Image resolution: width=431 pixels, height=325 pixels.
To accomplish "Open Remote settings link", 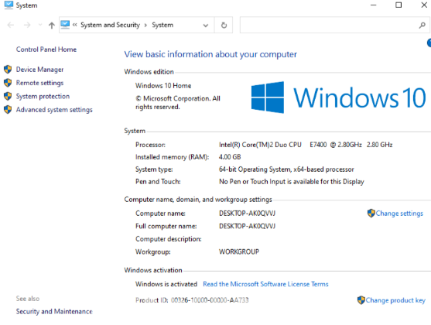I will click(x=39, y=83).
